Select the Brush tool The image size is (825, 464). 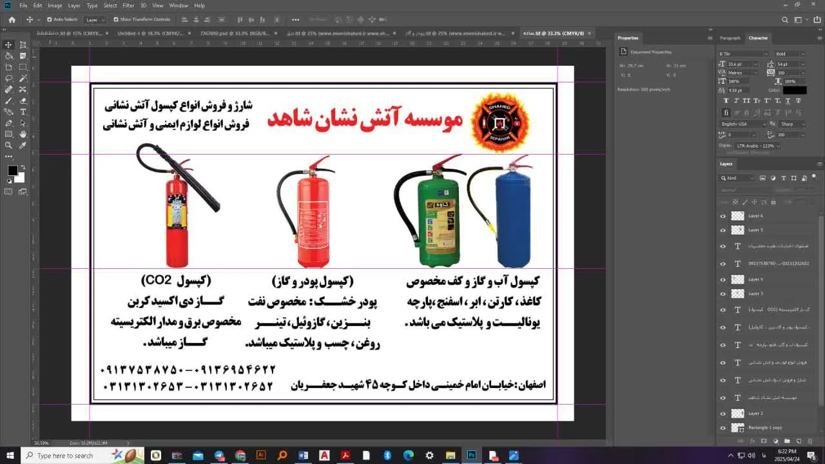click(x=8, y=101)
